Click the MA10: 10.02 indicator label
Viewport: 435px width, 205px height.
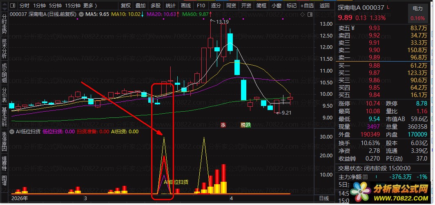126,14
